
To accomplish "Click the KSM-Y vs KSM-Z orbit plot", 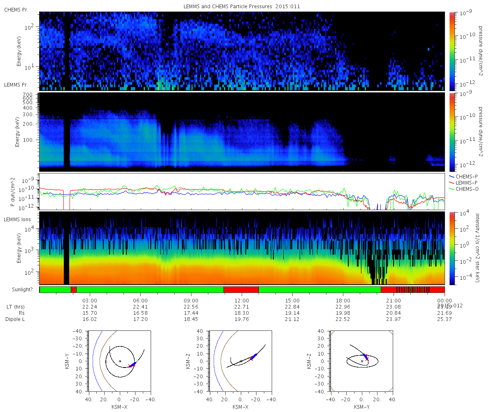I will pos(362,360).
